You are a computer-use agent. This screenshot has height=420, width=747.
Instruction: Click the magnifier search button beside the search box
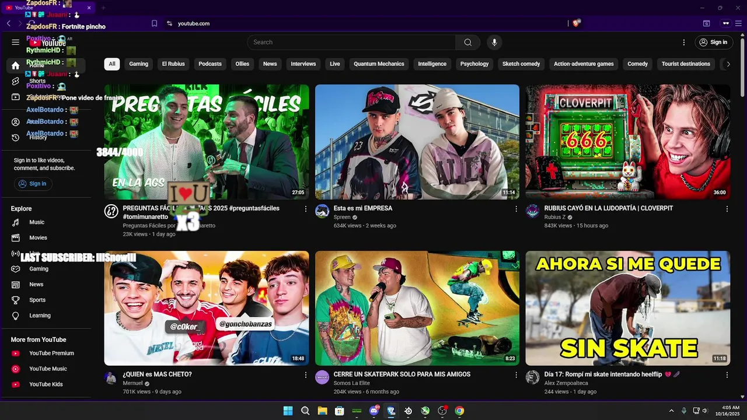tap(467, 42)
